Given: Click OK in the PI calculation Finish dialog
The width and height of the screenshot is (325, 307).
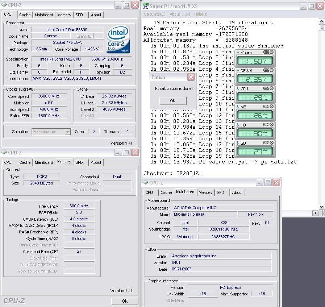Looking at the screenshot, I should coord(173,101).
